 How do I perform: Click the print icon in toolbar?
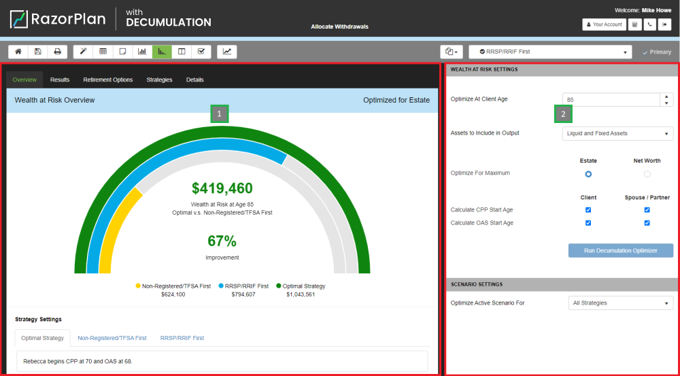tap(57, 51)
